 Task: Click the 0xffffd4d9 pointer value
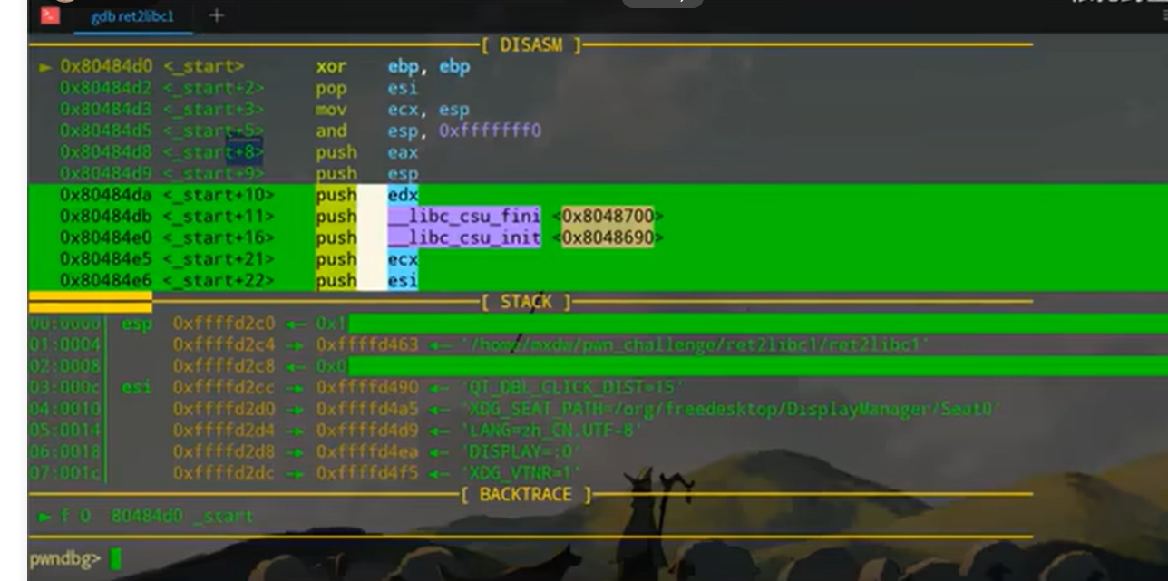tap(367, 431)
